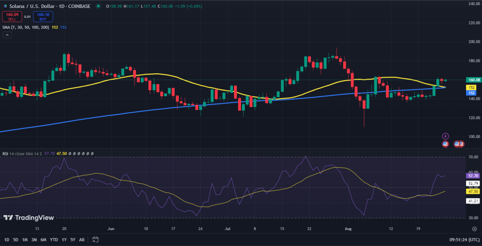Click the 30.00 RSI axis label
This screenshot has height=246, width=482.
[474, 218]
